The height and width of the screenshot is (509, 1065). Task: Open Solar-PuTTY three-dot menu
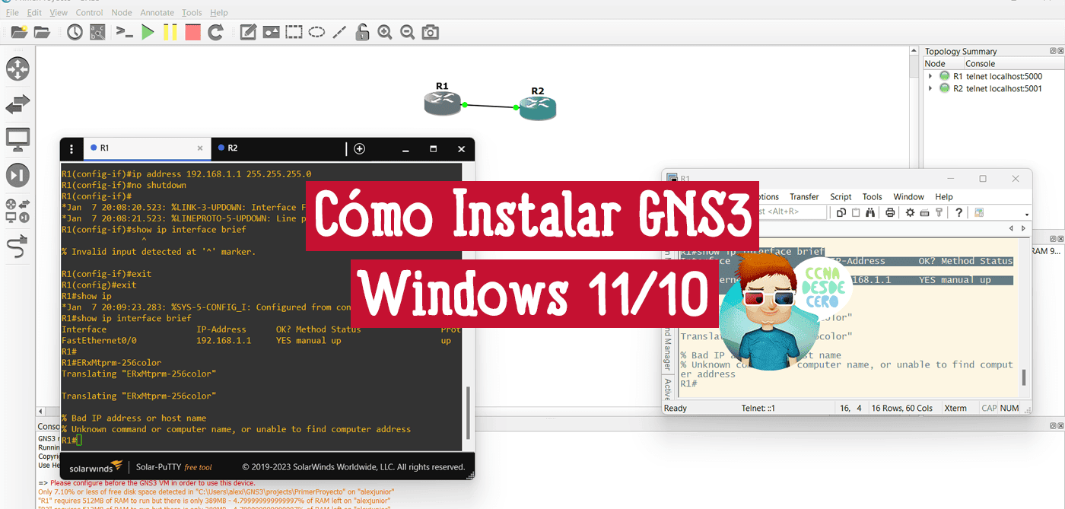tap(71, 148)
